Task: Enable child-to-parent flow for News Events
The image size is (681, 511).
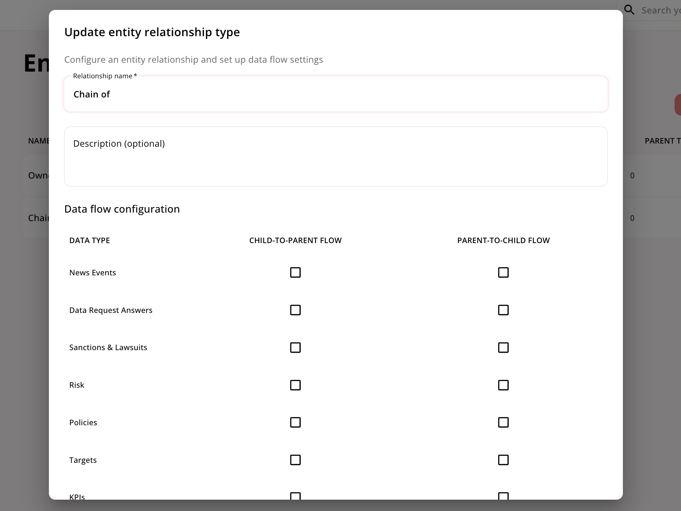Action: (295, 273)
